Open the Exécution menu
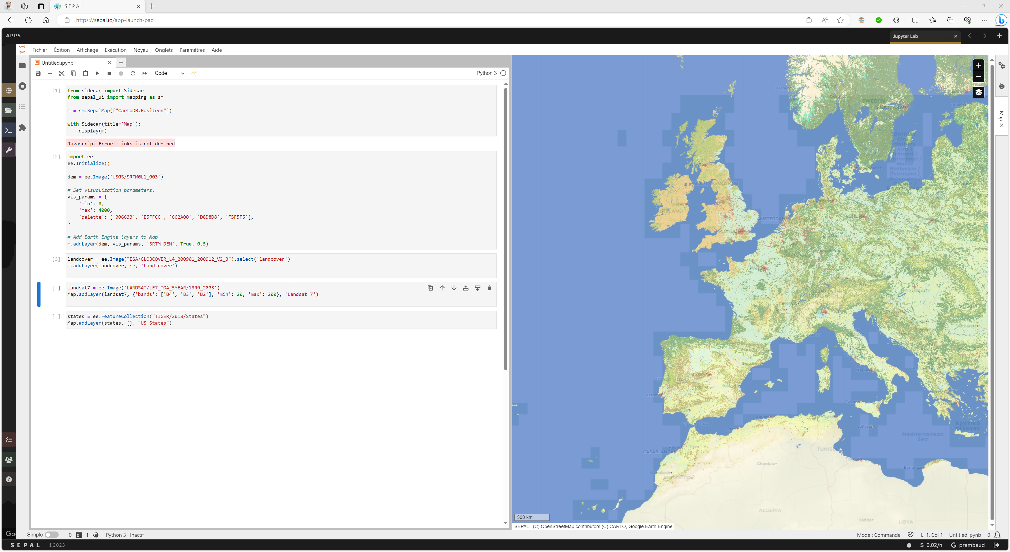Image resolution: width=1010 pixels, height=552 pixels. click(115, 50)
